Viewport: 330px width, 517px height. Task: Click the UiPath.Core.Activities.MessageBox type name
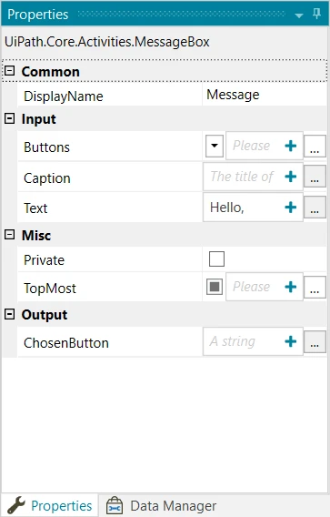point(107,42)
